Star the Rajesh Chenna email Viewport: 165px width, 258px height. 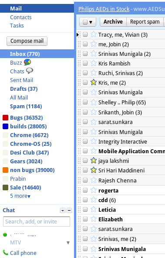[x=94, y=180]
